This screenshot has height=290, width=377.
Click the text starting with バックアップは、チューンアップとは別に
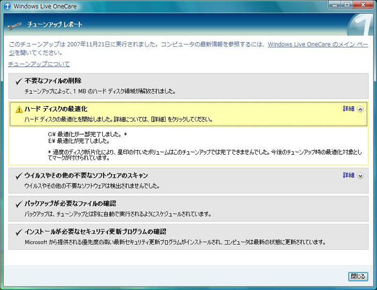(x=118, y=214)
